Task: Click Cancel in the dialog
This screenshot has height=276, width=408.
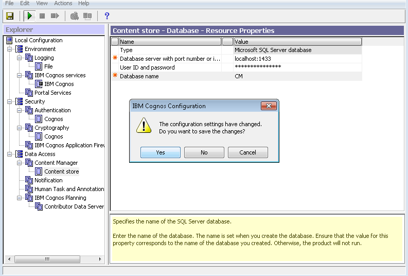Action: pyautogui.click(x=247, y=152)
